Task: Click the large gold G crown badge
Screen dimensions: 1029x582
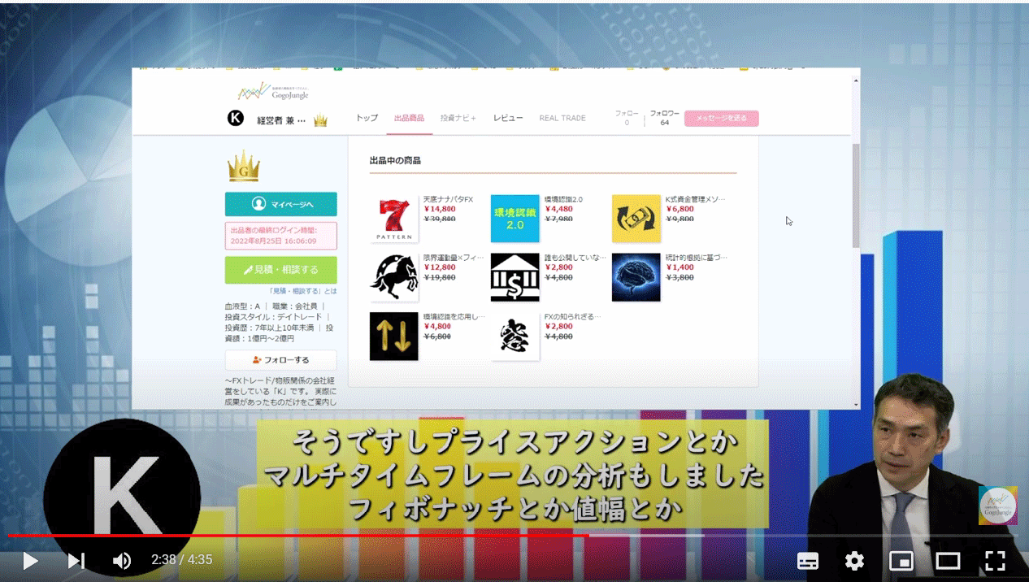Action: pyautogui.click(x=243, y=166)
